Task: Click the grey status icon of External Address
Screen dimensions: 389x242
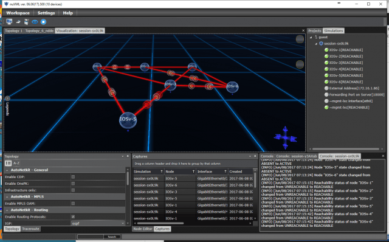Action: 326,88
